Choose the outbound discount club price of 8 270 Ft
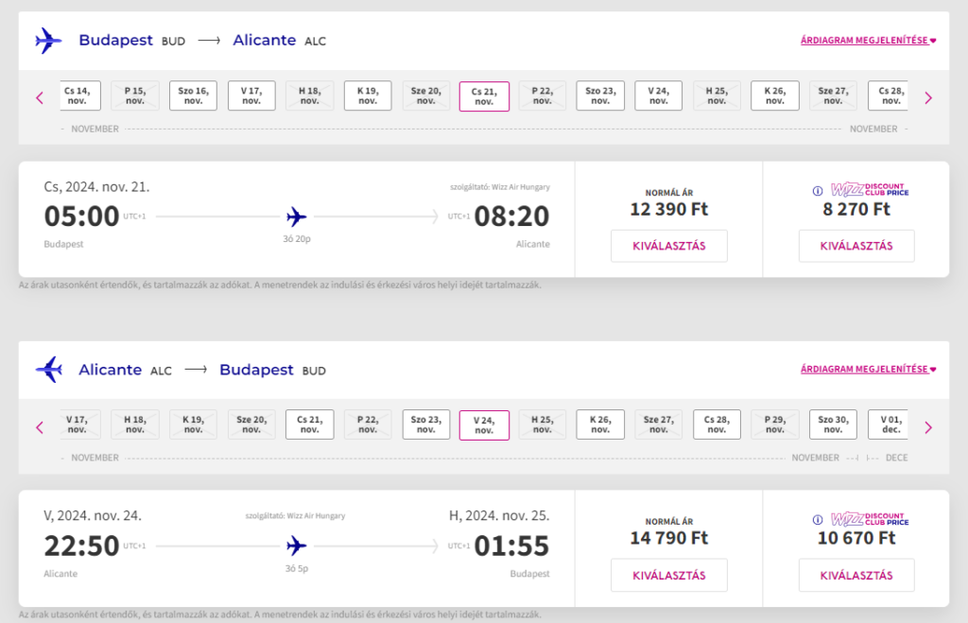968x623 pixels. (x=856, y=246)
